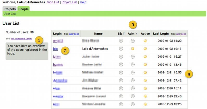
Task: Switch to the People tab
Action: [x=23, y=9]
